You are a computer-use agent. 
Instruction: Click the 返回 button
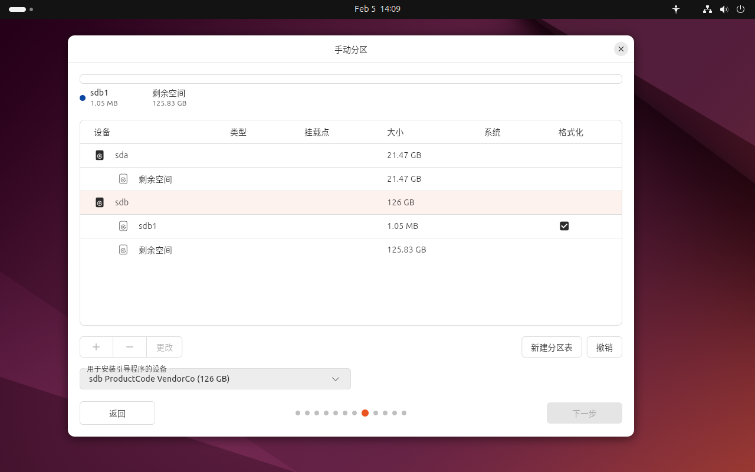click(x=117, y=413)
